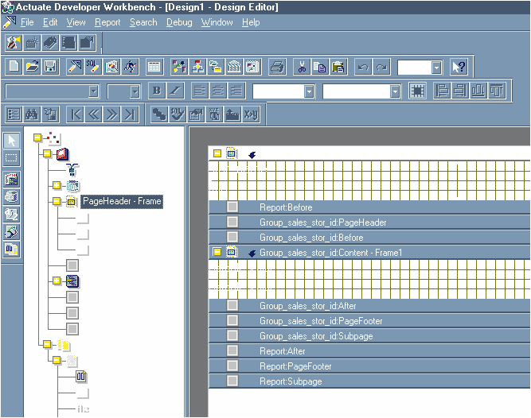Click the Save floppy disk icon
This screenshot has height=418, width=531.
click(49, 68)
